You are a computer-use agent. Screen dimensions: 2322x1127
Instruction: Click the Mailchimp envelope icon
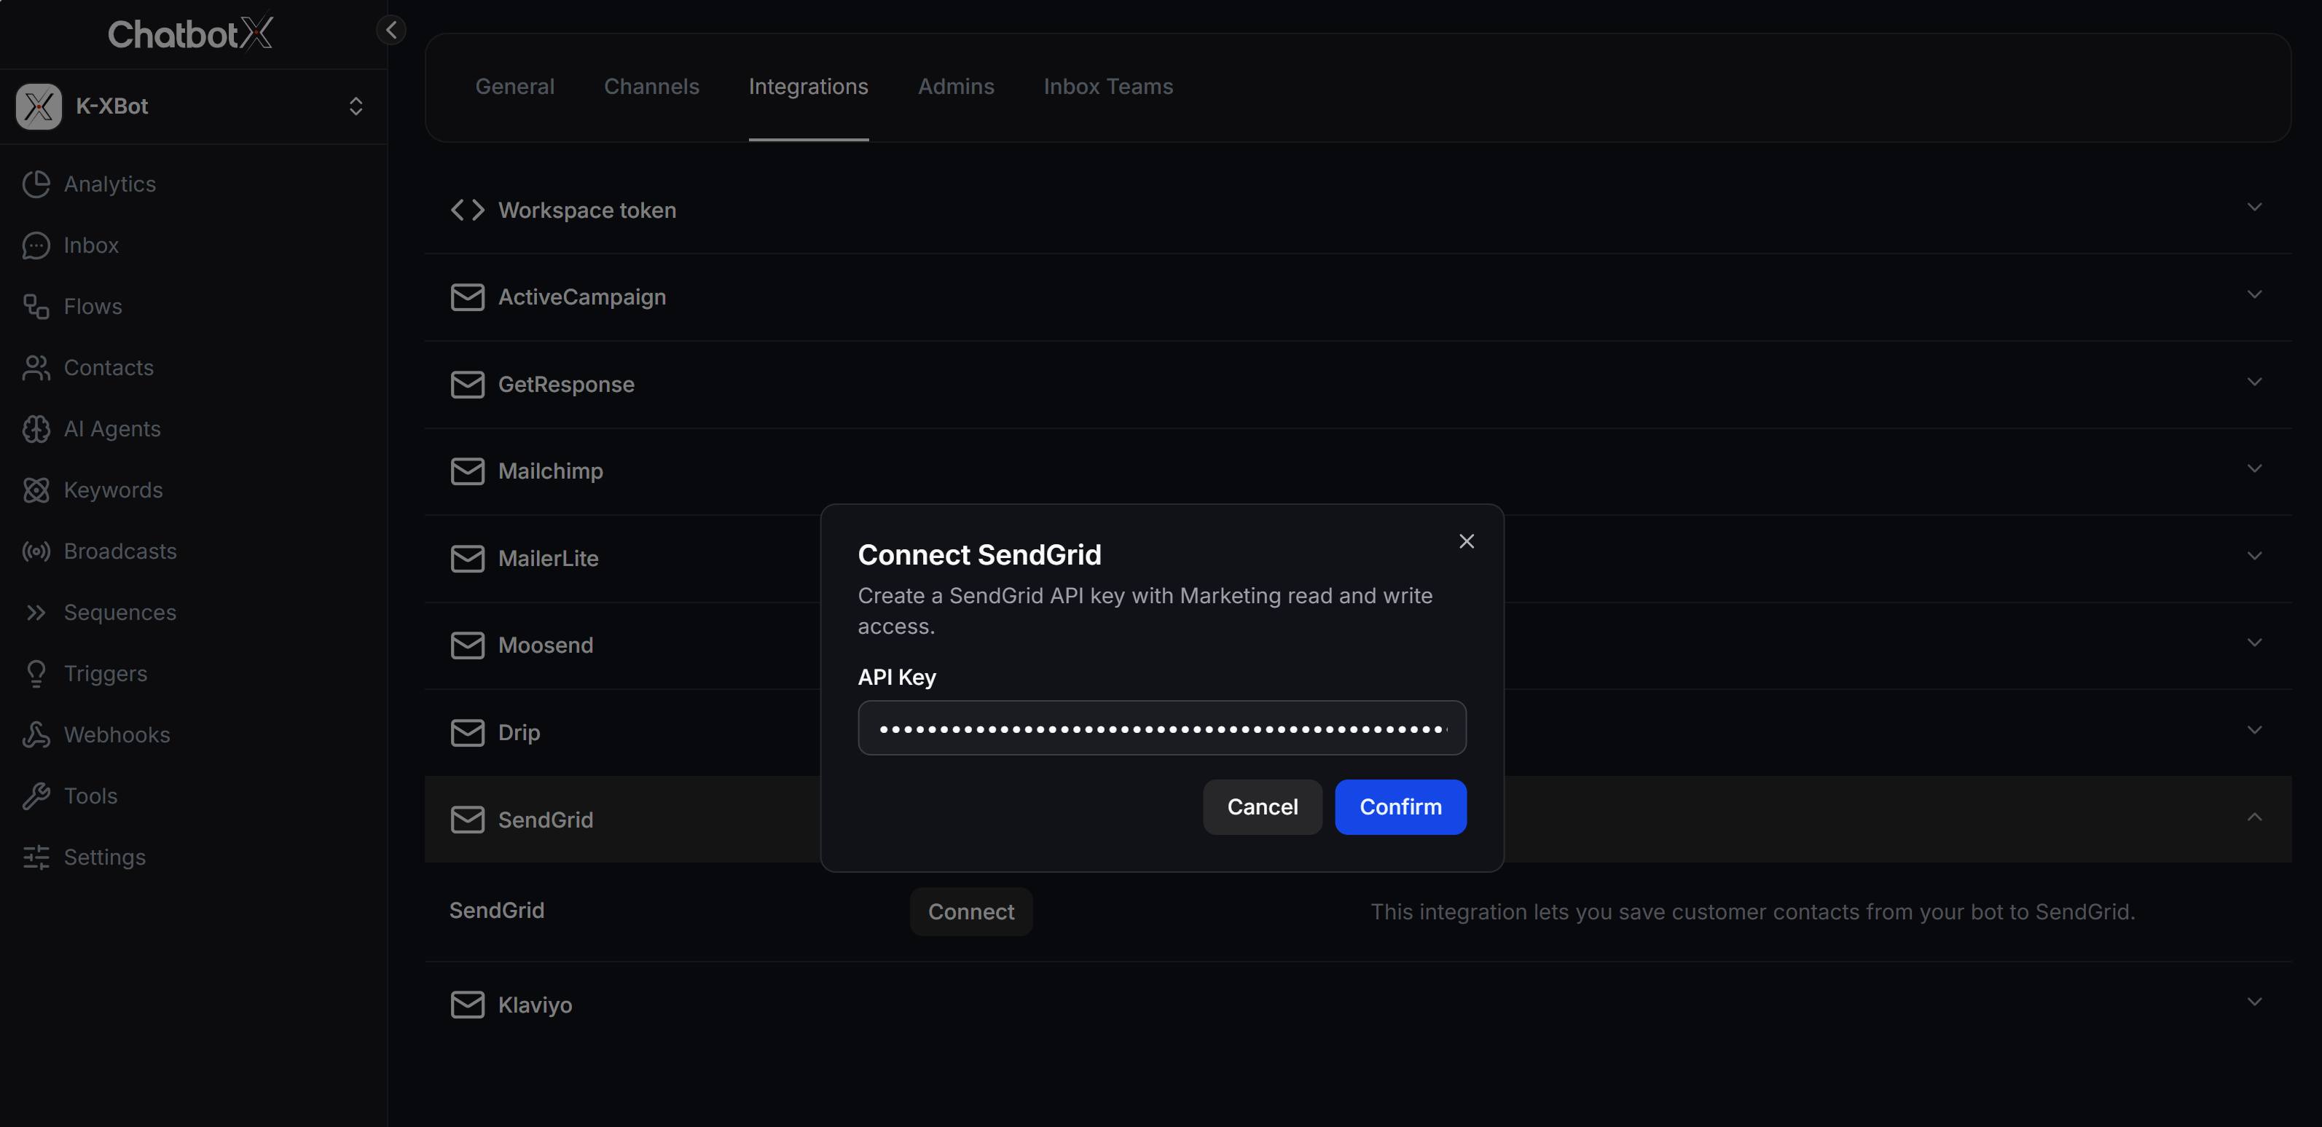[467, 471]
